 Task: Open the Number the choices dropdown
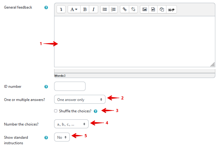coord(71,124)
